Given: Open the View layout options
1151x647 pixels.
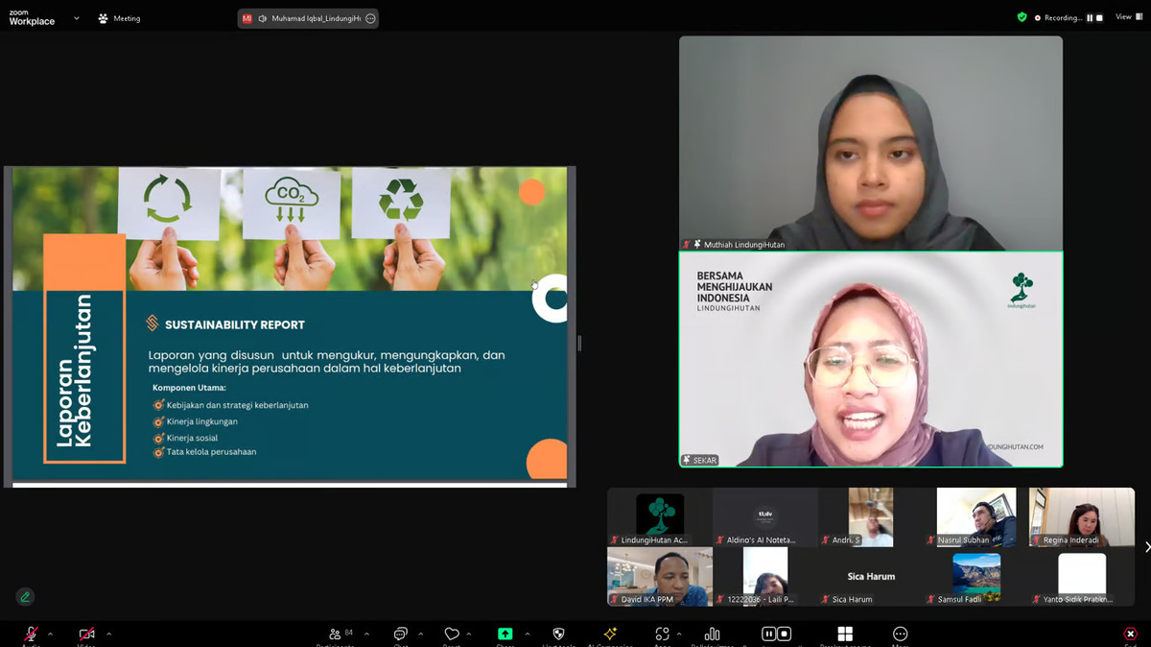Looking at the screenshot, I should [1128, 17].
